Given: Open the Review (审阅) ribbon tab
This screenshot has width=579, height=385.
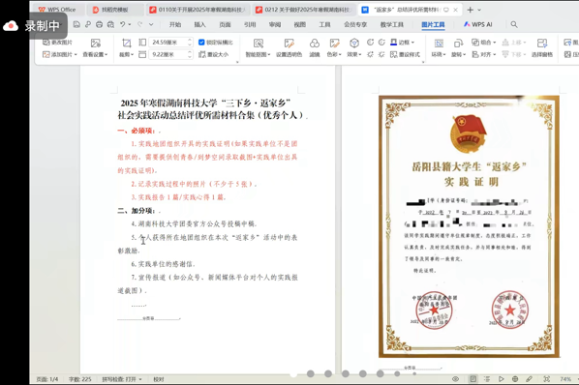Looking at the screenshot, I should point(275,24).
